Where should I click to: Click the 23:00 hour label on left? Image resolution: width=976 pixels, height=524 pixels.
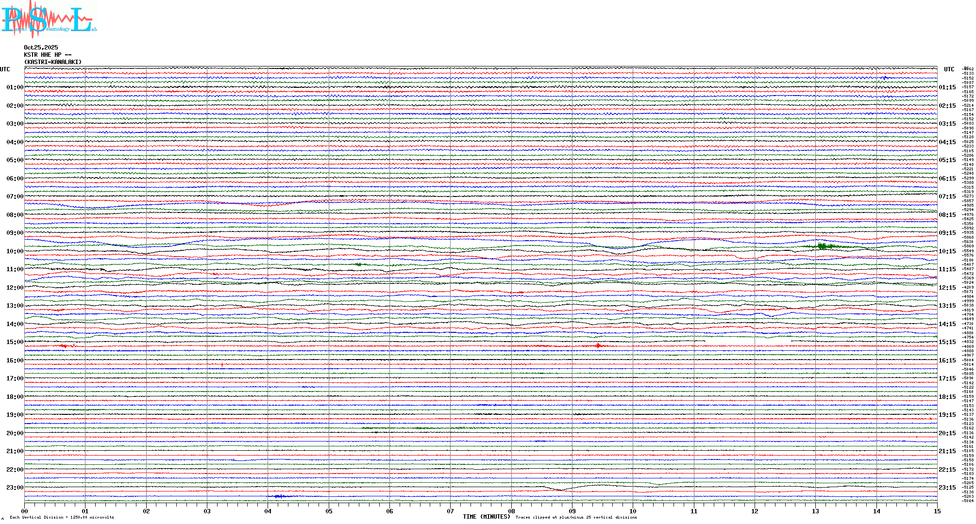tap(15, 488)
